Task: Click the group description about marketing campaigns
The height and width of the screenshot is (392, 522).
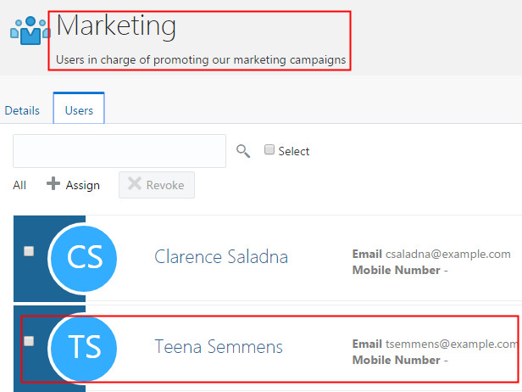Action: coord(201,60)
